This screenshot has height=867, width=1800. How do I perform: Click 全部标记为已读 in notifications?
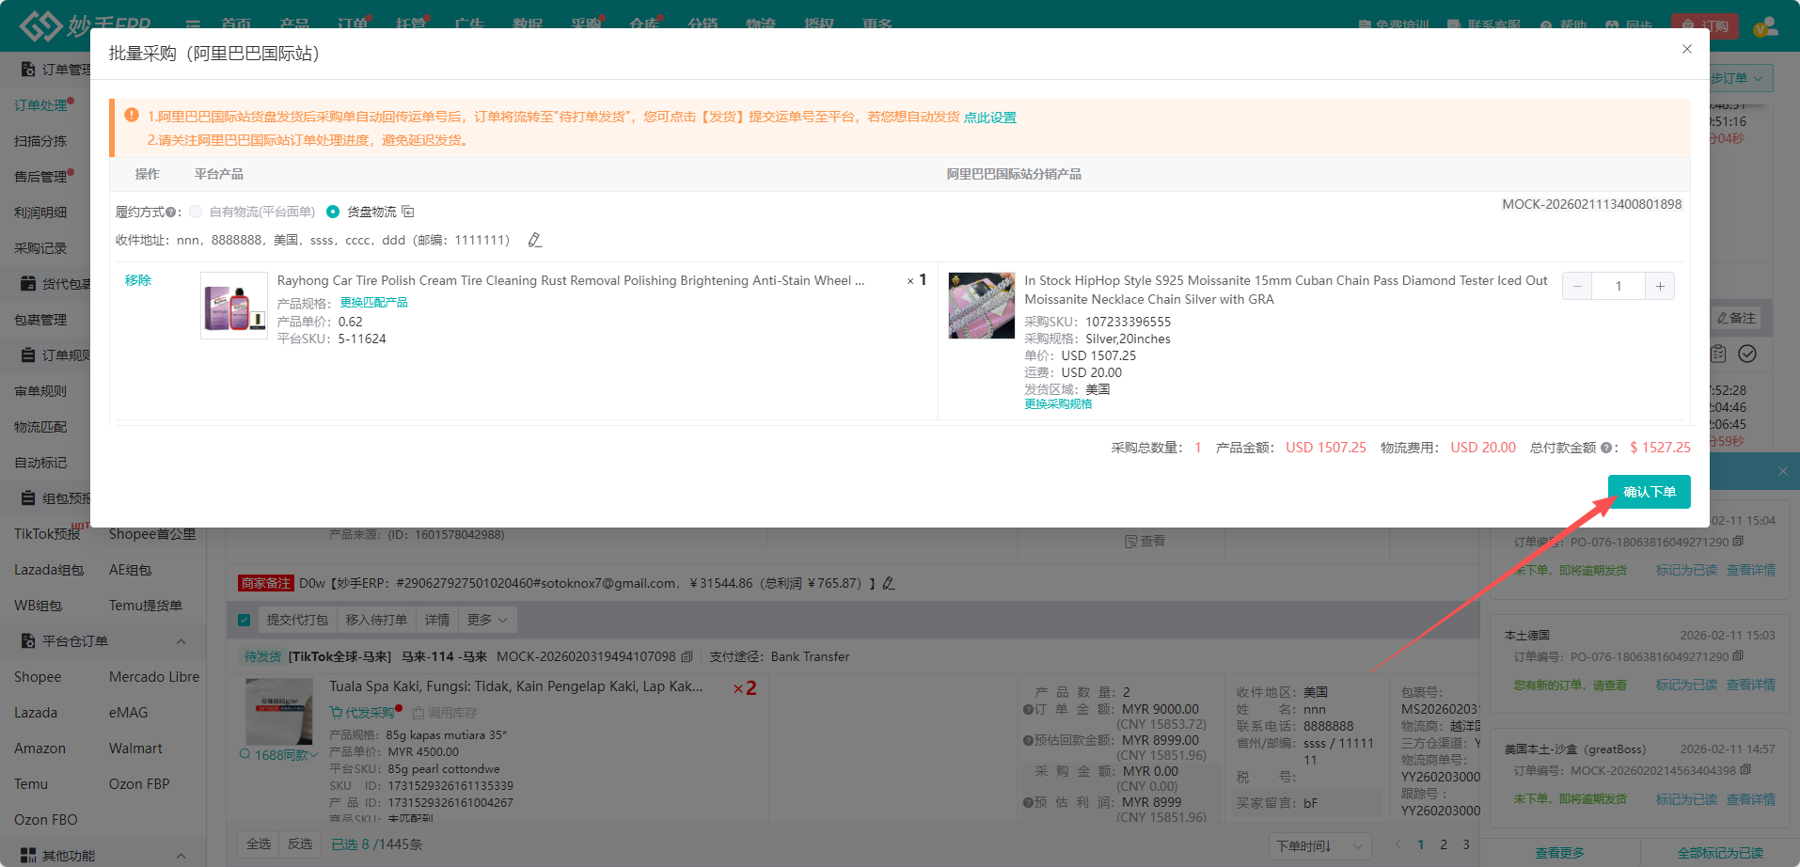(1720, 853)
